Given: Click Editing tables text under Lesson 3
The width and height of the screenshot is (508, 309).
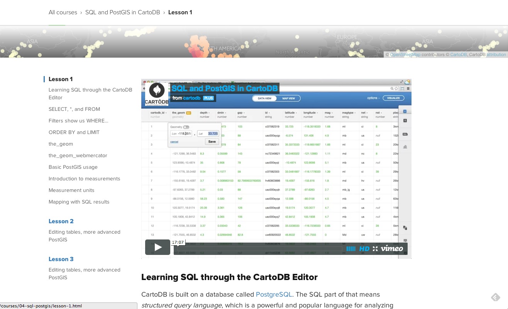Looking at the screenshot, I should click(x=85, y=274).
